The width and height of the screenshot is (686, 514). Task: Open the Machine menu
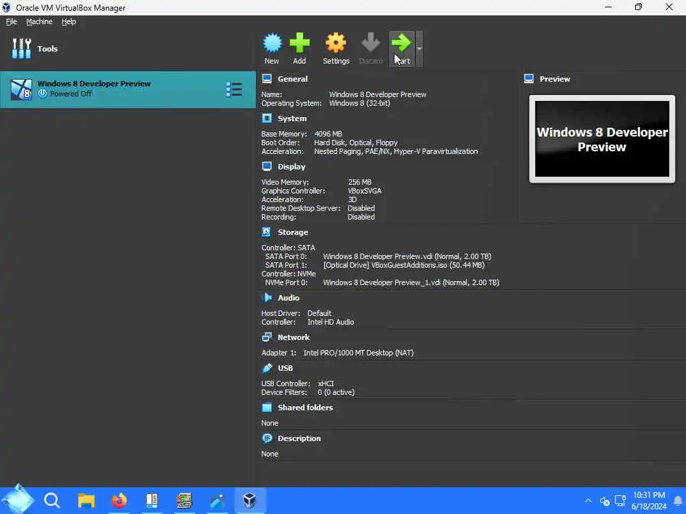click(40, 21)
